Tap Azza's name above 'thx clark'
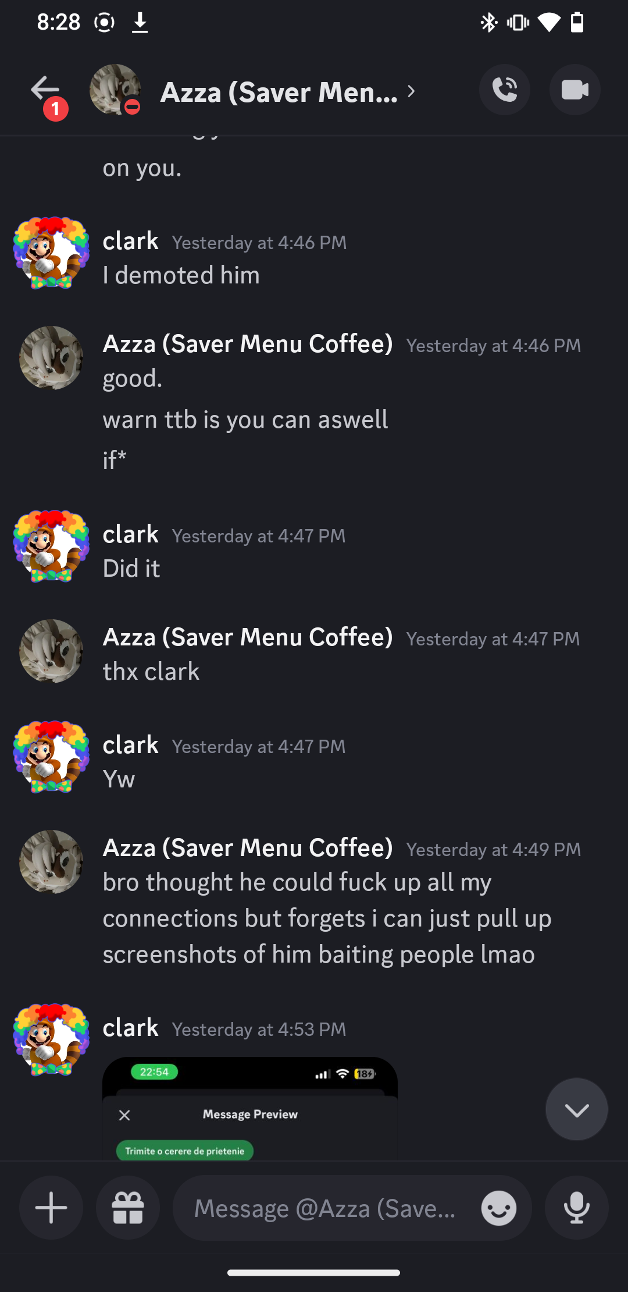 248,637
